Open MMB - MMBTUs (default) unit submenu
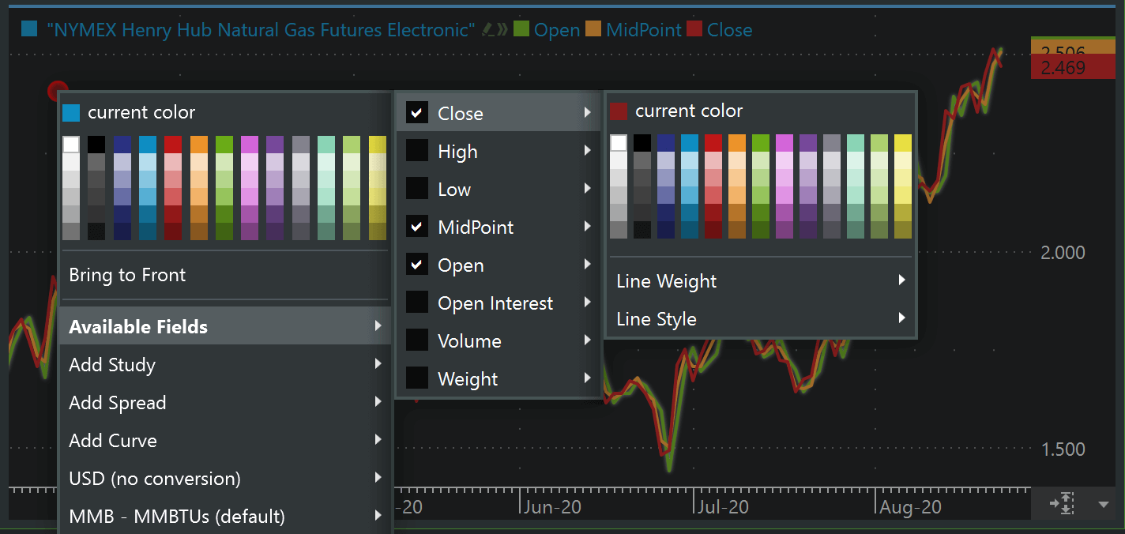Image resolution: width=1125 pixels, height=534 pixels. tap(225, 516)
